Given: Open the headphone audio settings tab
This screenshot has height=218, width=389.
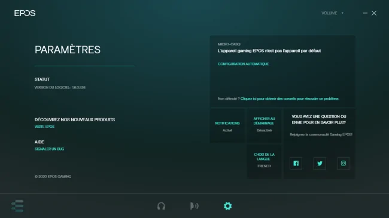Looking at the screenshot, I should point(161,206).
